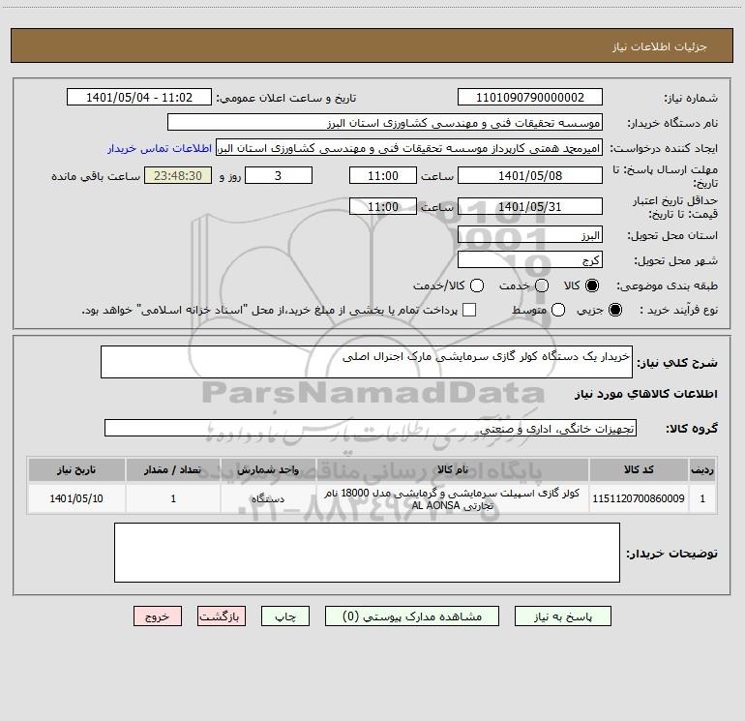The width and height of the screenshot is (745, 721).
Task: Click the public announcement date field 1401/05/04 - 11:02
Action: pos(138,98)
